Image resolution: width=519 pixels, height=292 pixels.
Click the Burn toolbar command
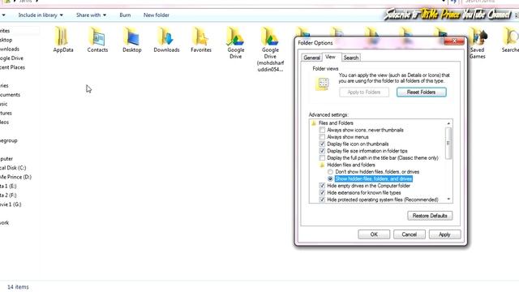click(x=125, y=15)
